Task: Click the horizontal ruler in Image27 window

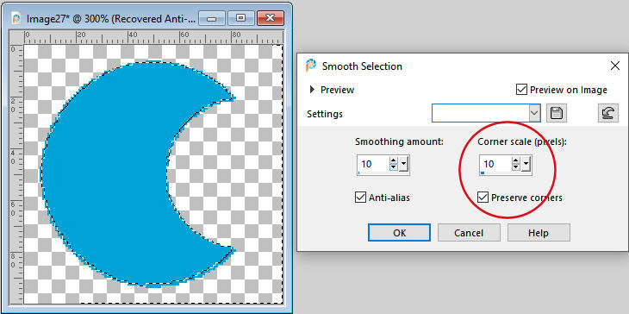Action: [153, 37]
